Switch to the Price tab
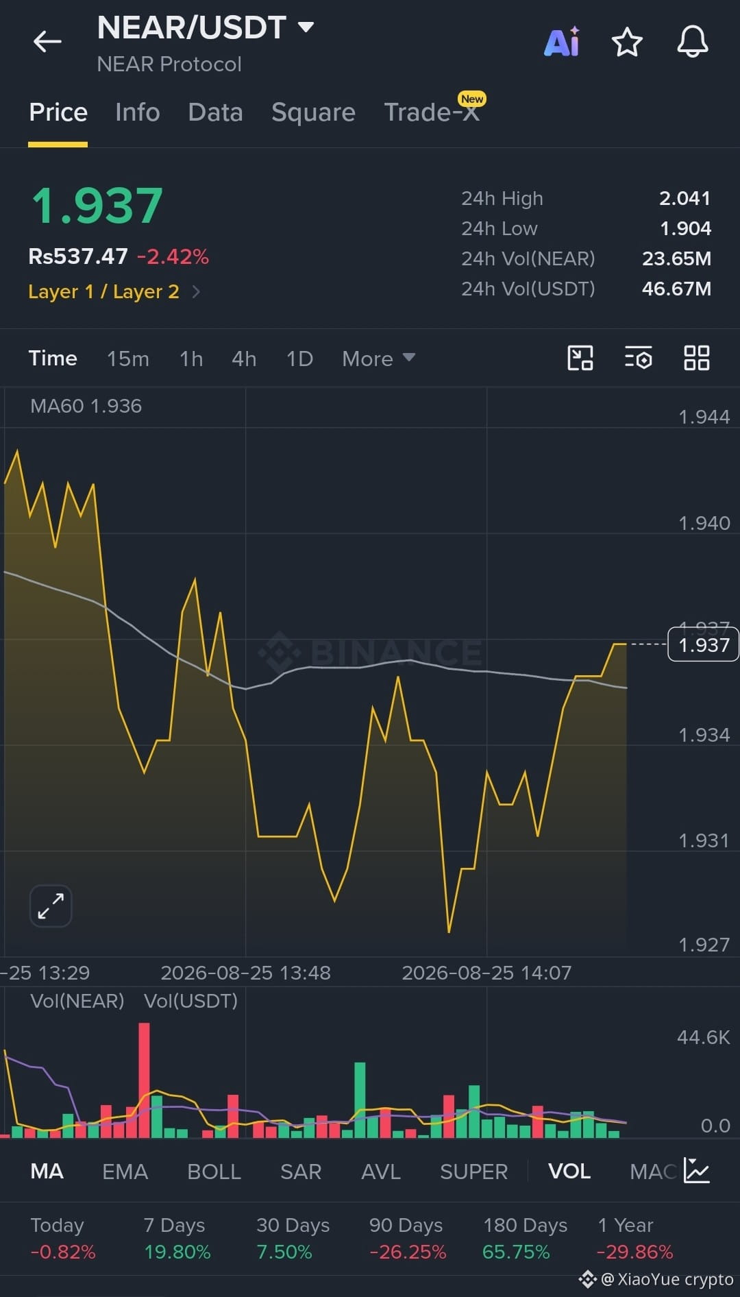The image size is (740, 1297). pos(58,112)
